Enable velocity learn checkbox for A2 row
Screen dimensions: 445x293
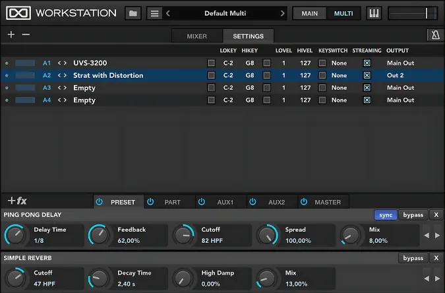(x=267, y=75)
